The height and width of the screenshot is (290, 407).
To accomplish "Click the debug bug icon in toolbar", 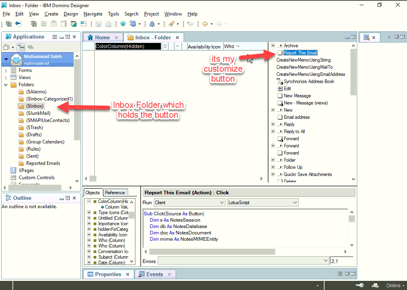I will [152, 24].
